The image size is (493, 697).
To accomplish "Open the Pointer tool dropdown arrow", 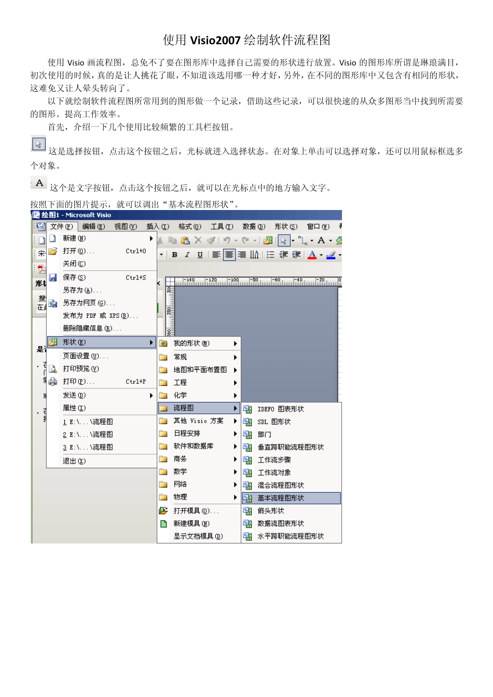I will [x=293, y=241].
